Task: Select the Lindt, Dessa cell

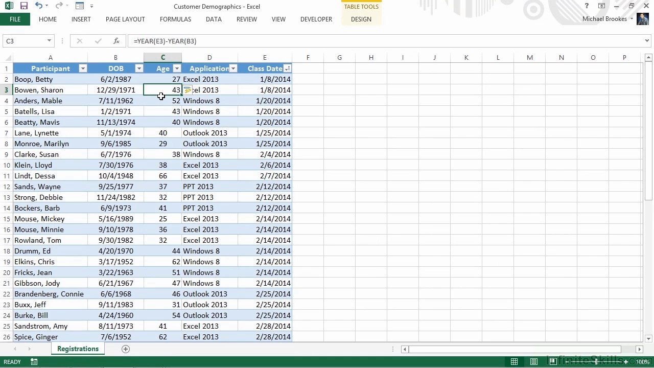Action: click(x=50, y=176)
